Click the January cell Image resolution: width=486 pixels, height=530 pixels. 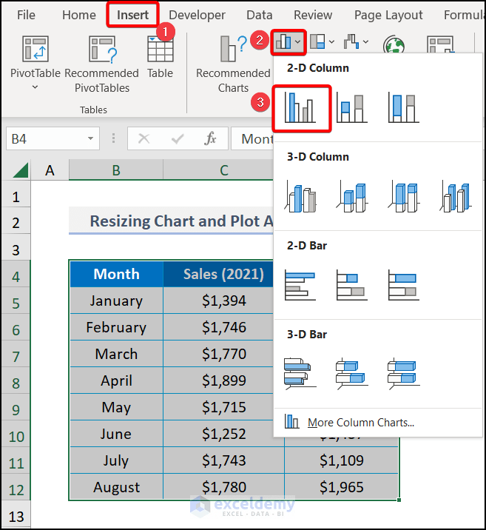pos(117,301)
